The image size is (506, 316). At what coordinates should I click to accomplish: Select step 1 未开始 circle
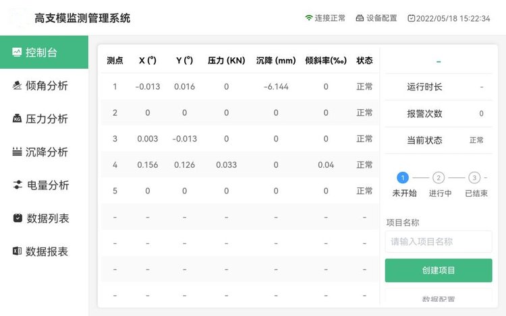[403, 178]
